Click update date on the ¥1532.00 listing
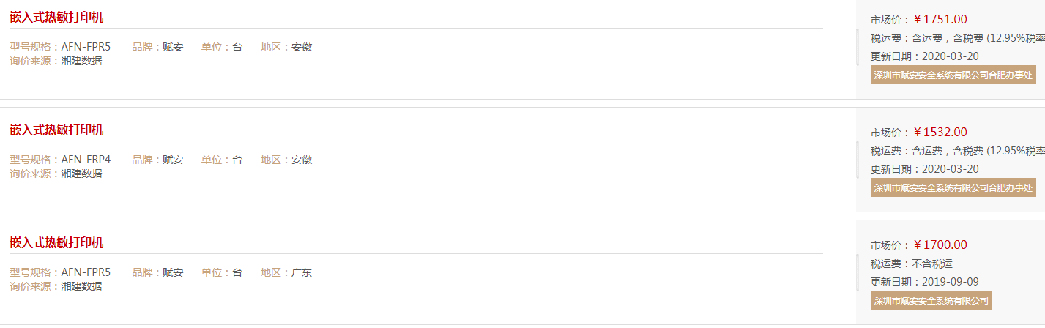The height and width of the screenshot is (328, 1045). pyautogui.click(x=951, y=169)
